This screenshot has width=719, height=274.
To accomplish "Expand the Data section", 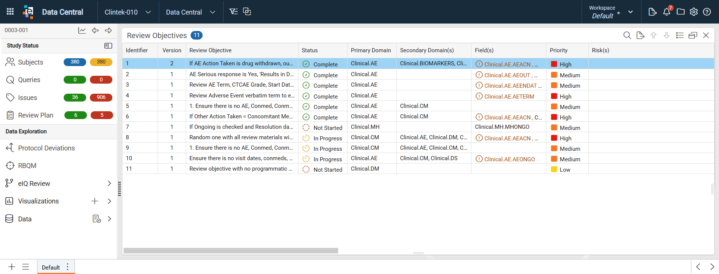I will 109,219.
